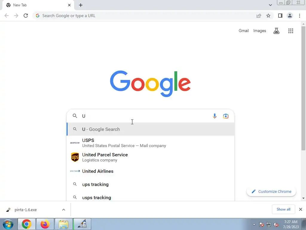
Task: Click the magnifier icon in the search box
Action: [x=75, y=116]
